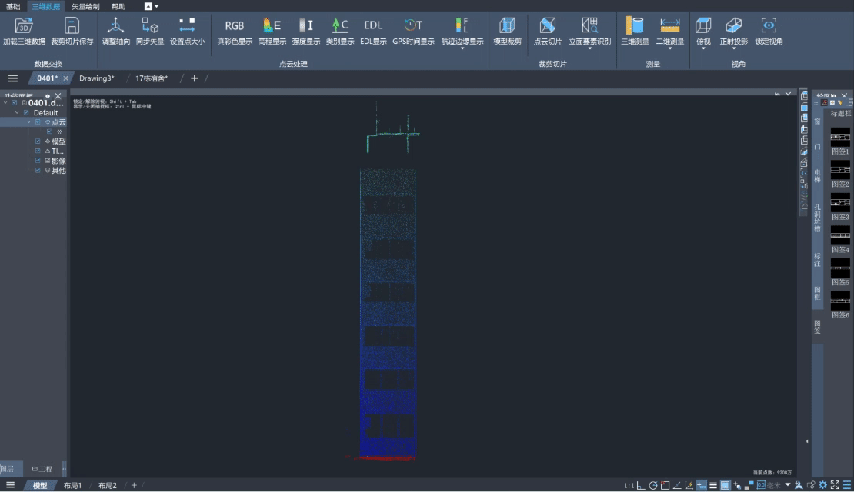Add a new drawing tab with plus button
The image size is (854, 492).
(x=195, y=78)
